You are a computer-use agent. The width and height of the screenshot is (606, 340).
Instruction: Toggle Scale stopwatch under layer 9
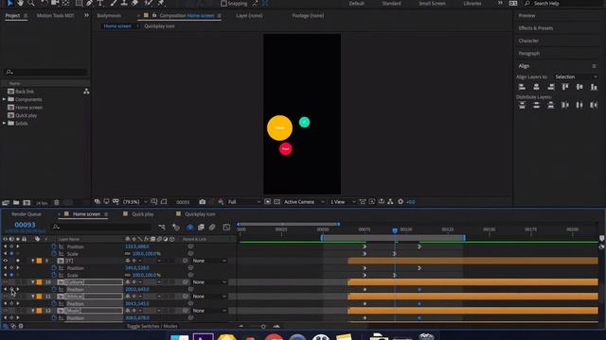[54, 275]
